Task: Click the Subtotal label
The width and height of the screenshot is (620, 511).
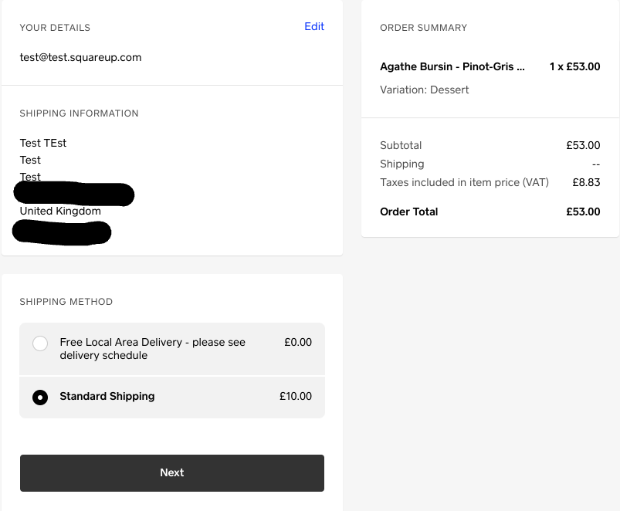Action: coord(401,145)
